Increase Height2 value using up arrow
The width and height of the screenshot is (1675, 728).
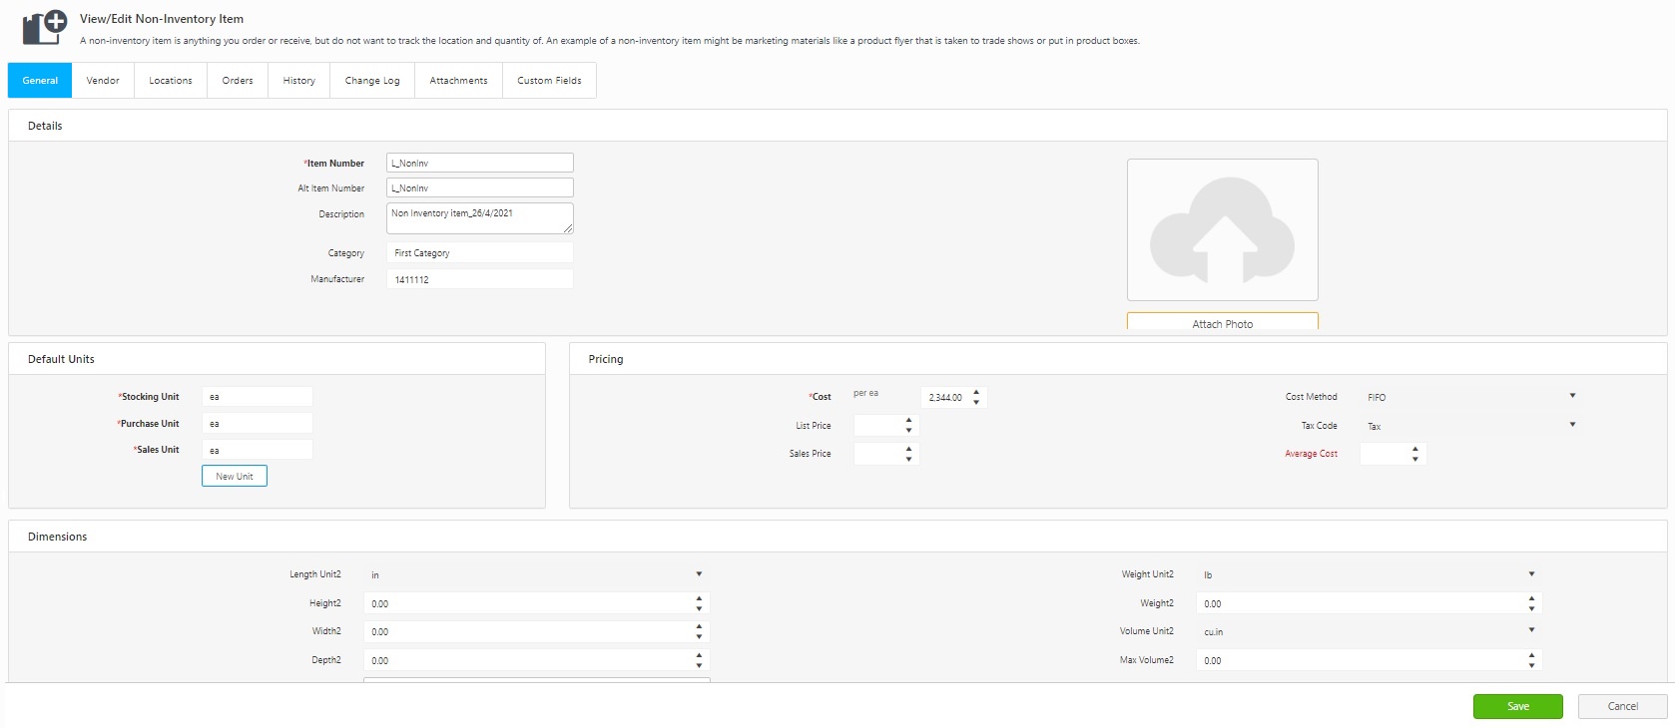click(x=699, y=598)
